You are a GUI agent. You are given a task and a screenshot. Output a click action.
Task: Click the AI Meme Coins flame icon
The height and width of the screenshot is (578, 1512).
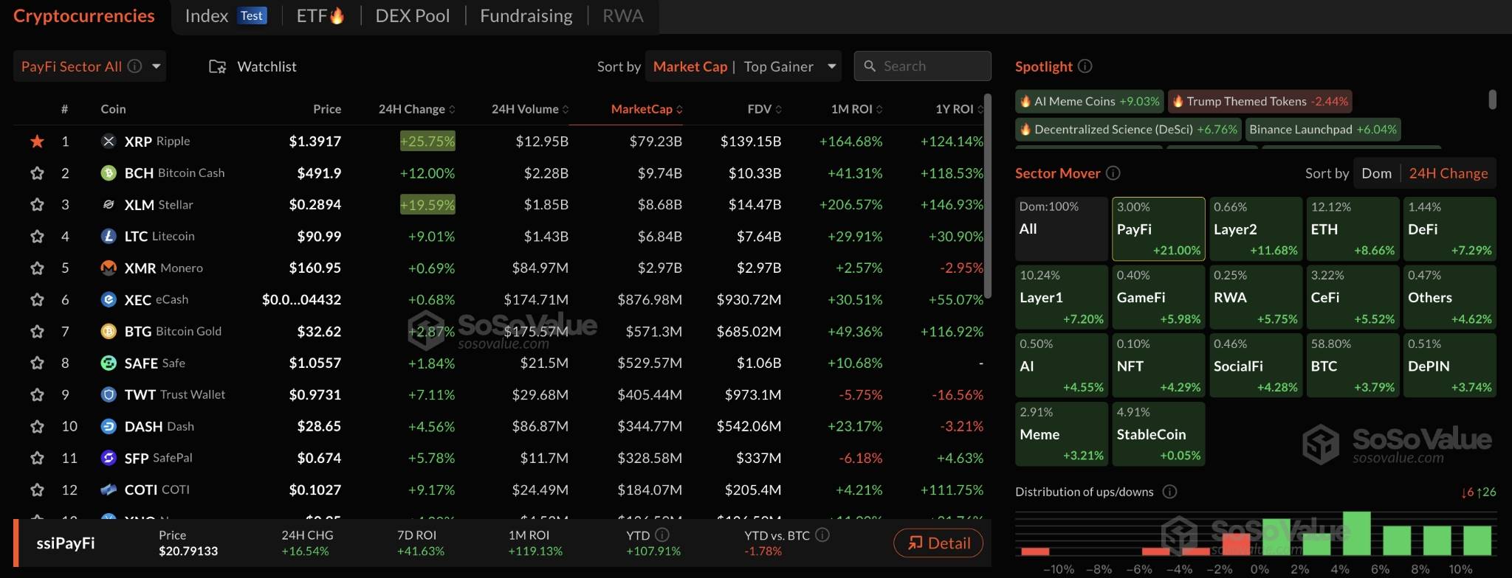1025,101
